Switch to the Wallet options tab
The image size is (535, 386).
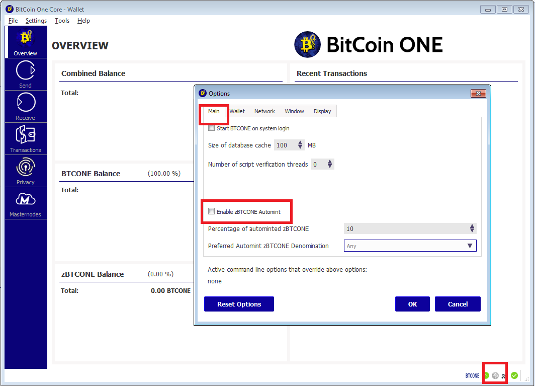pyautogui.click(x=237, y=111)
